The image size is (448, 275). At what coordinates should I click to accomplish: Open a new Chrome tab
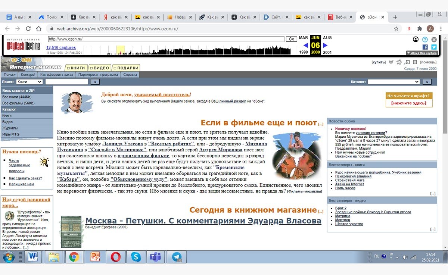coord(395,17)
